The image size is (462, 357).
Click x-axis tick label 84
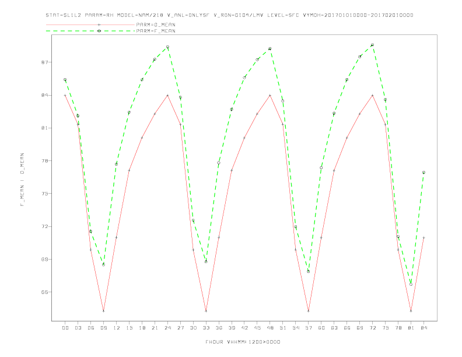pos(423,328)
